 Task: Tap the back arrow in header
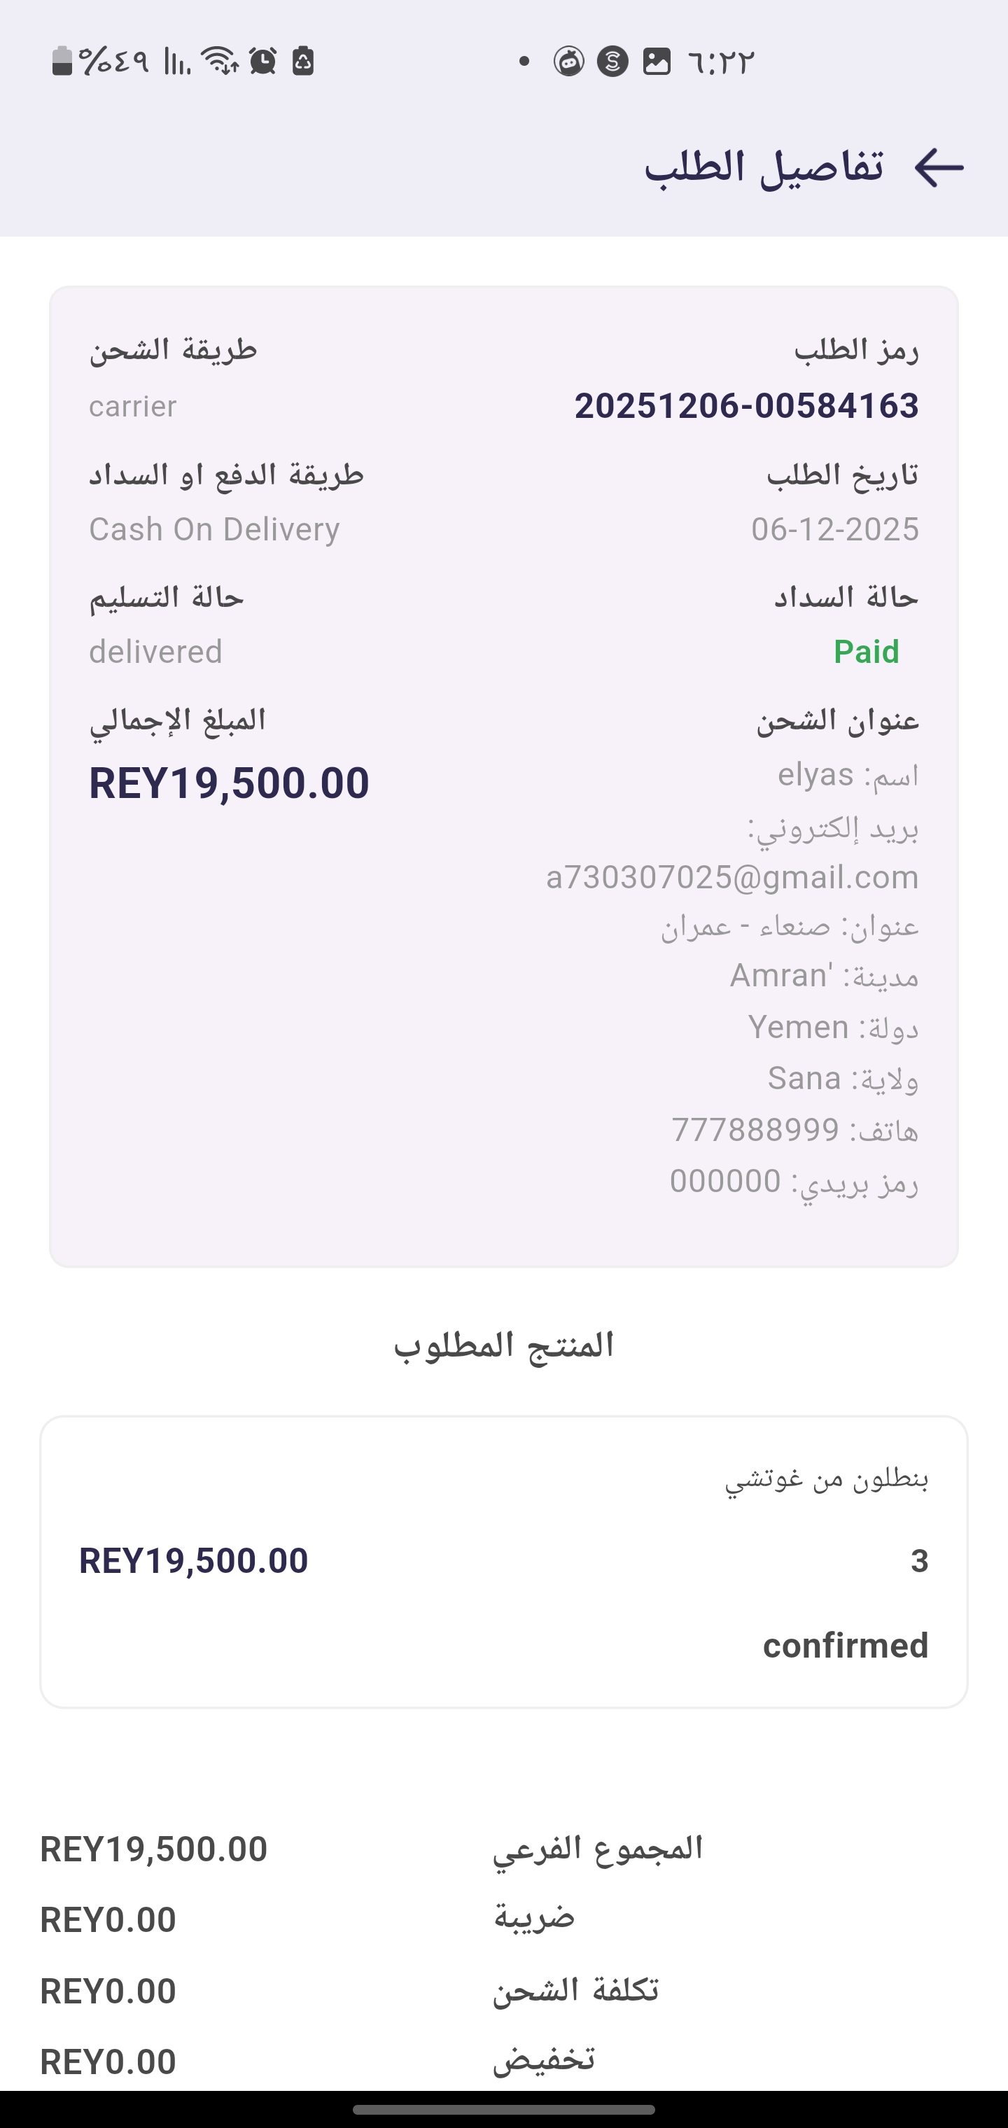coord(939,169)
